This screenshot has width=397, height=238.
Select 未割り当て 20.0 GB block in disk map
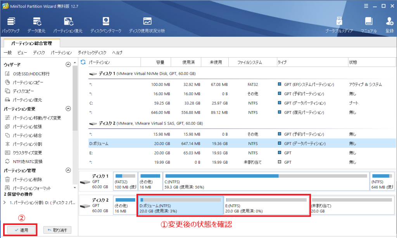point(352,205)
